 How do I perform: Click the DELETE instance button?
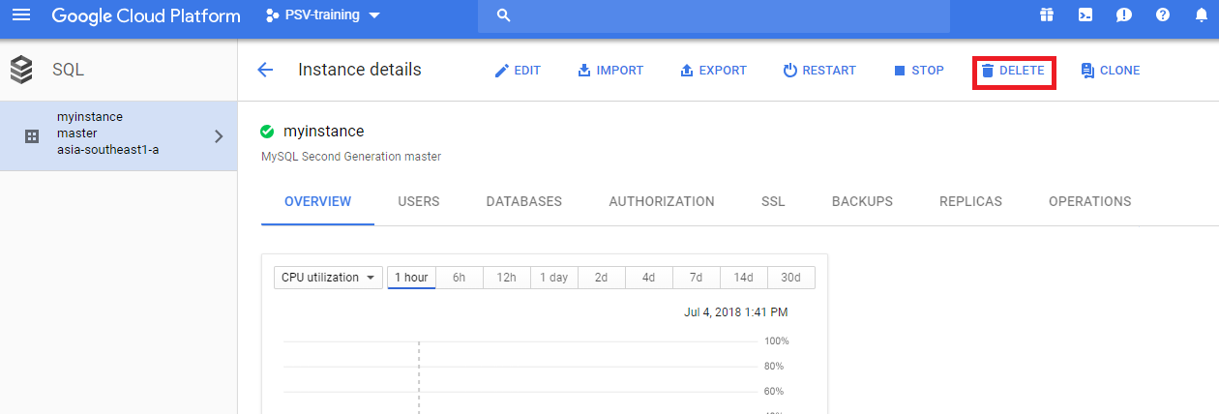[1013, 71]
